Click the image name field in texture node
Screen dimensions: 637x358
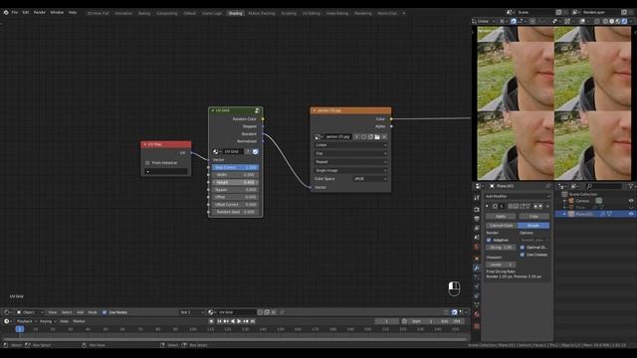point(338,137)
